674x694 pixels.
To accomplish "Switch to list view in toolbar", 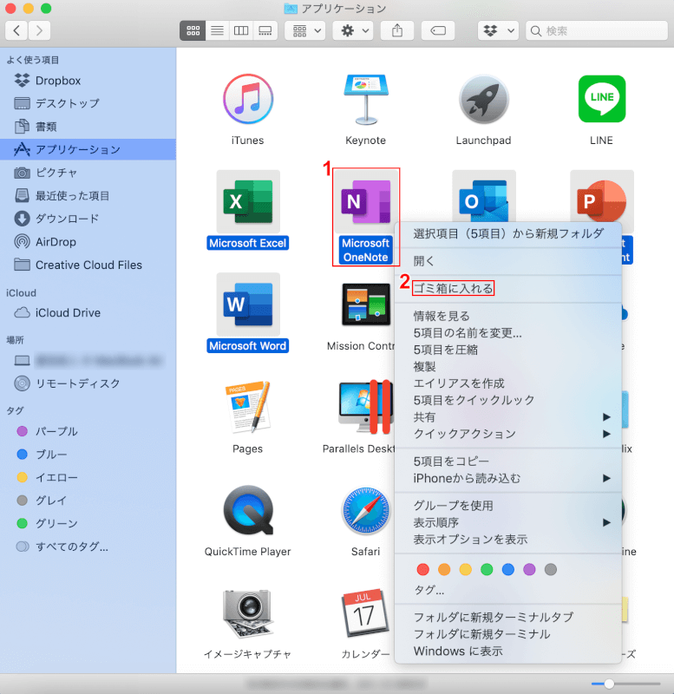I will (217, 30).
